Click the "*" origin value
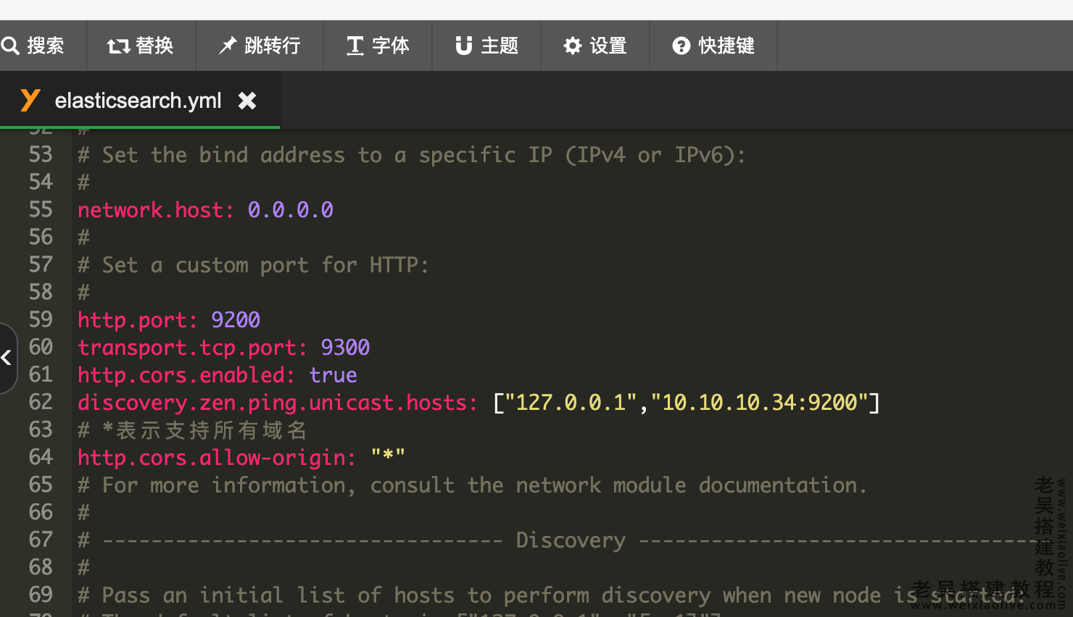Screen dimensions: 1073x617 click(x=388, y=456)
